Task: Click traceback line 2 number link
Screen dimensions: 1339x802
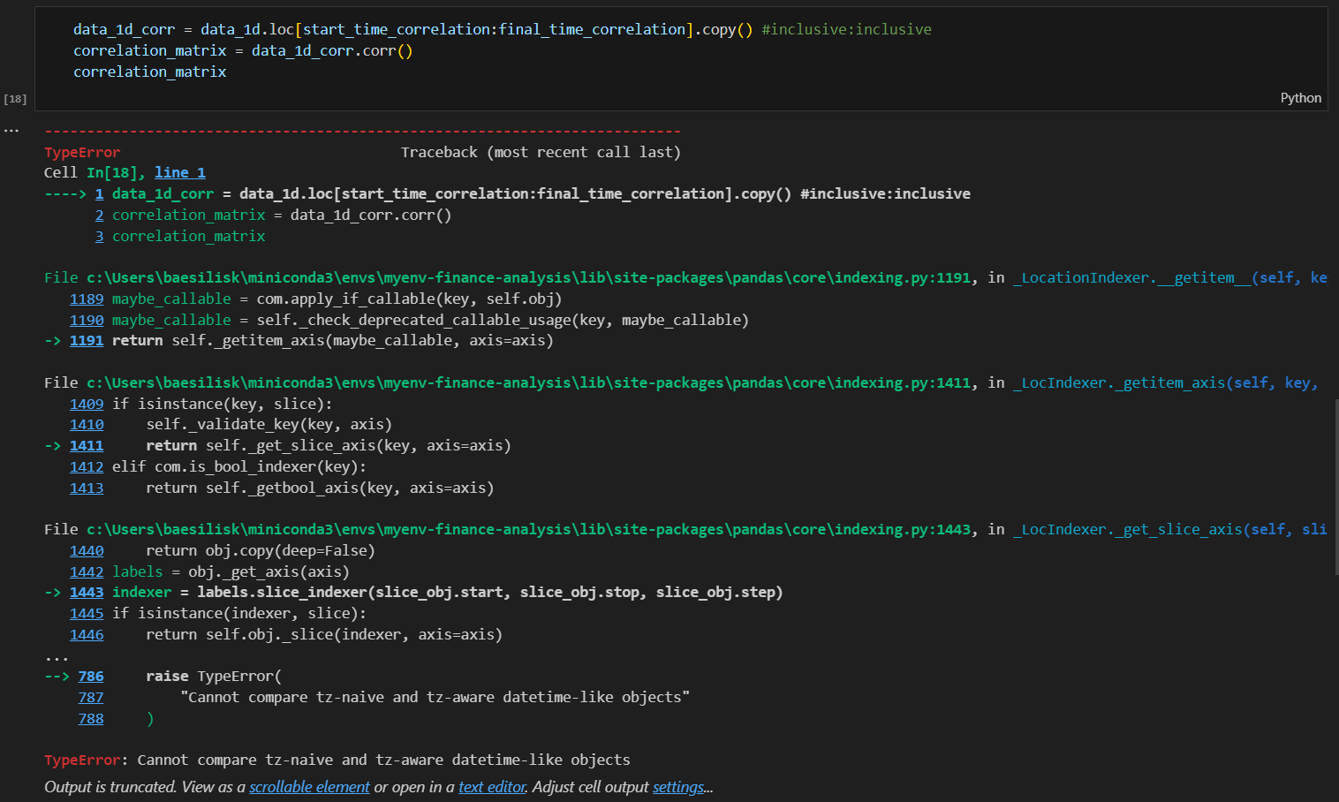Action: click(x=100, y=216)
